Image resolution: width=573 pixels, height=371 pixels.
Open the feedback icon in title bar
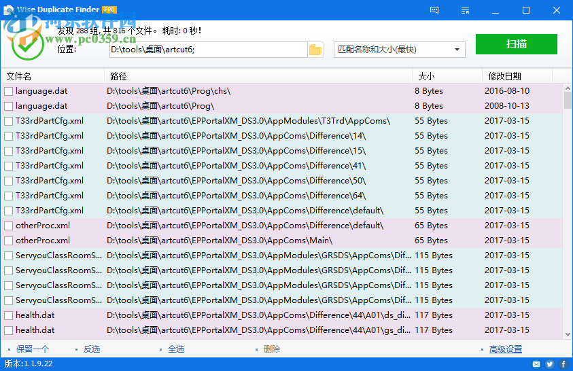434,10
